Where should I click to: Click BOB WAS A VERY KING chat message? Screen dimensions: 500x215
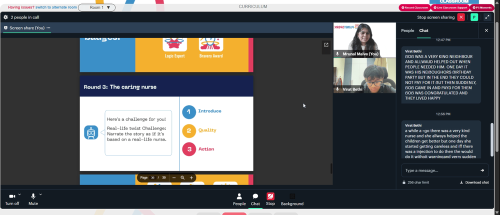tap(441, 75)
